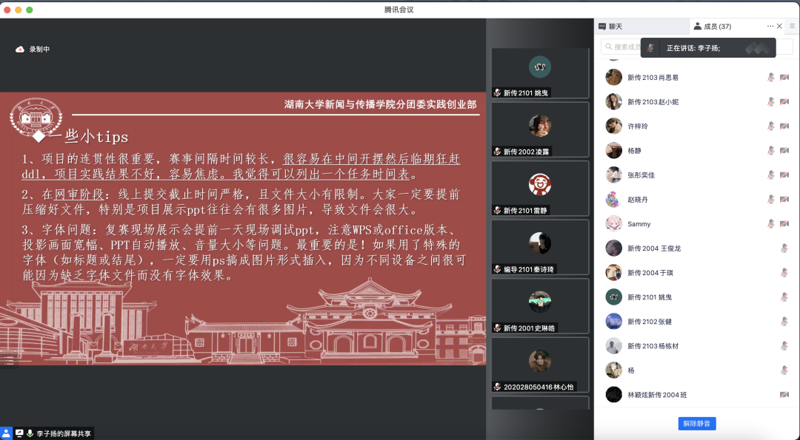Click the 搜索成员 search input field
Screen dimensions: 800x440
[x=622, y=47]
